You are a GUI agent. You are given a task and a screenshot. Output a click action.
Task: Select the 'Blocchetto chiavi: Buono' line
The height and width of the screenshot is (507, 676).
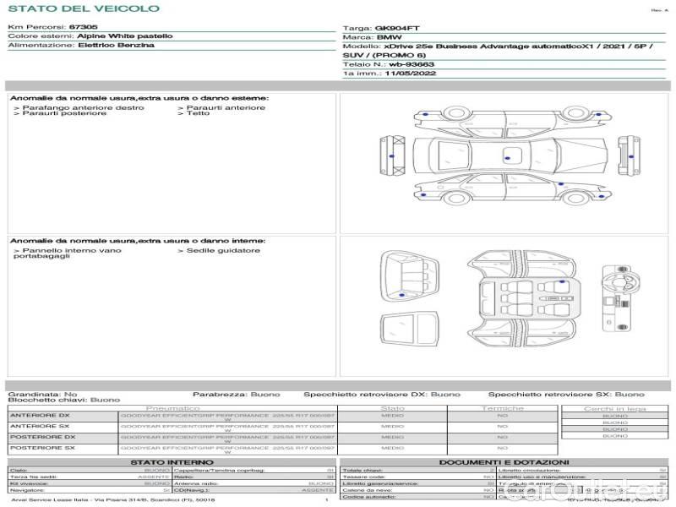[64, 400]
